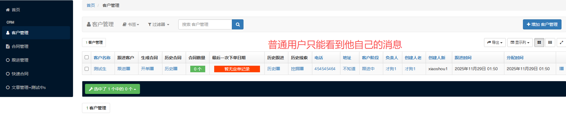The height and width of the screenshot is (124, 566).
Task: Open the 书签 bookmarks dropdown
Action: pyautogui.click(x=131, y=24)
